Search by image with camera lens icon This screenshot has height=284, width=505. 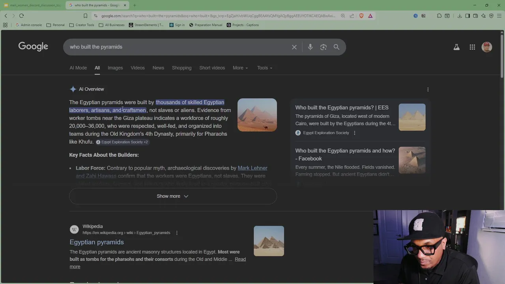click(324, 47)
